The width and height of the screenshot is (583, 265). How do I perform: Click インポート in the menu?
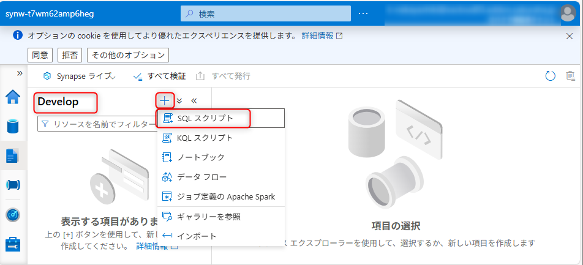tap(197, 236)
